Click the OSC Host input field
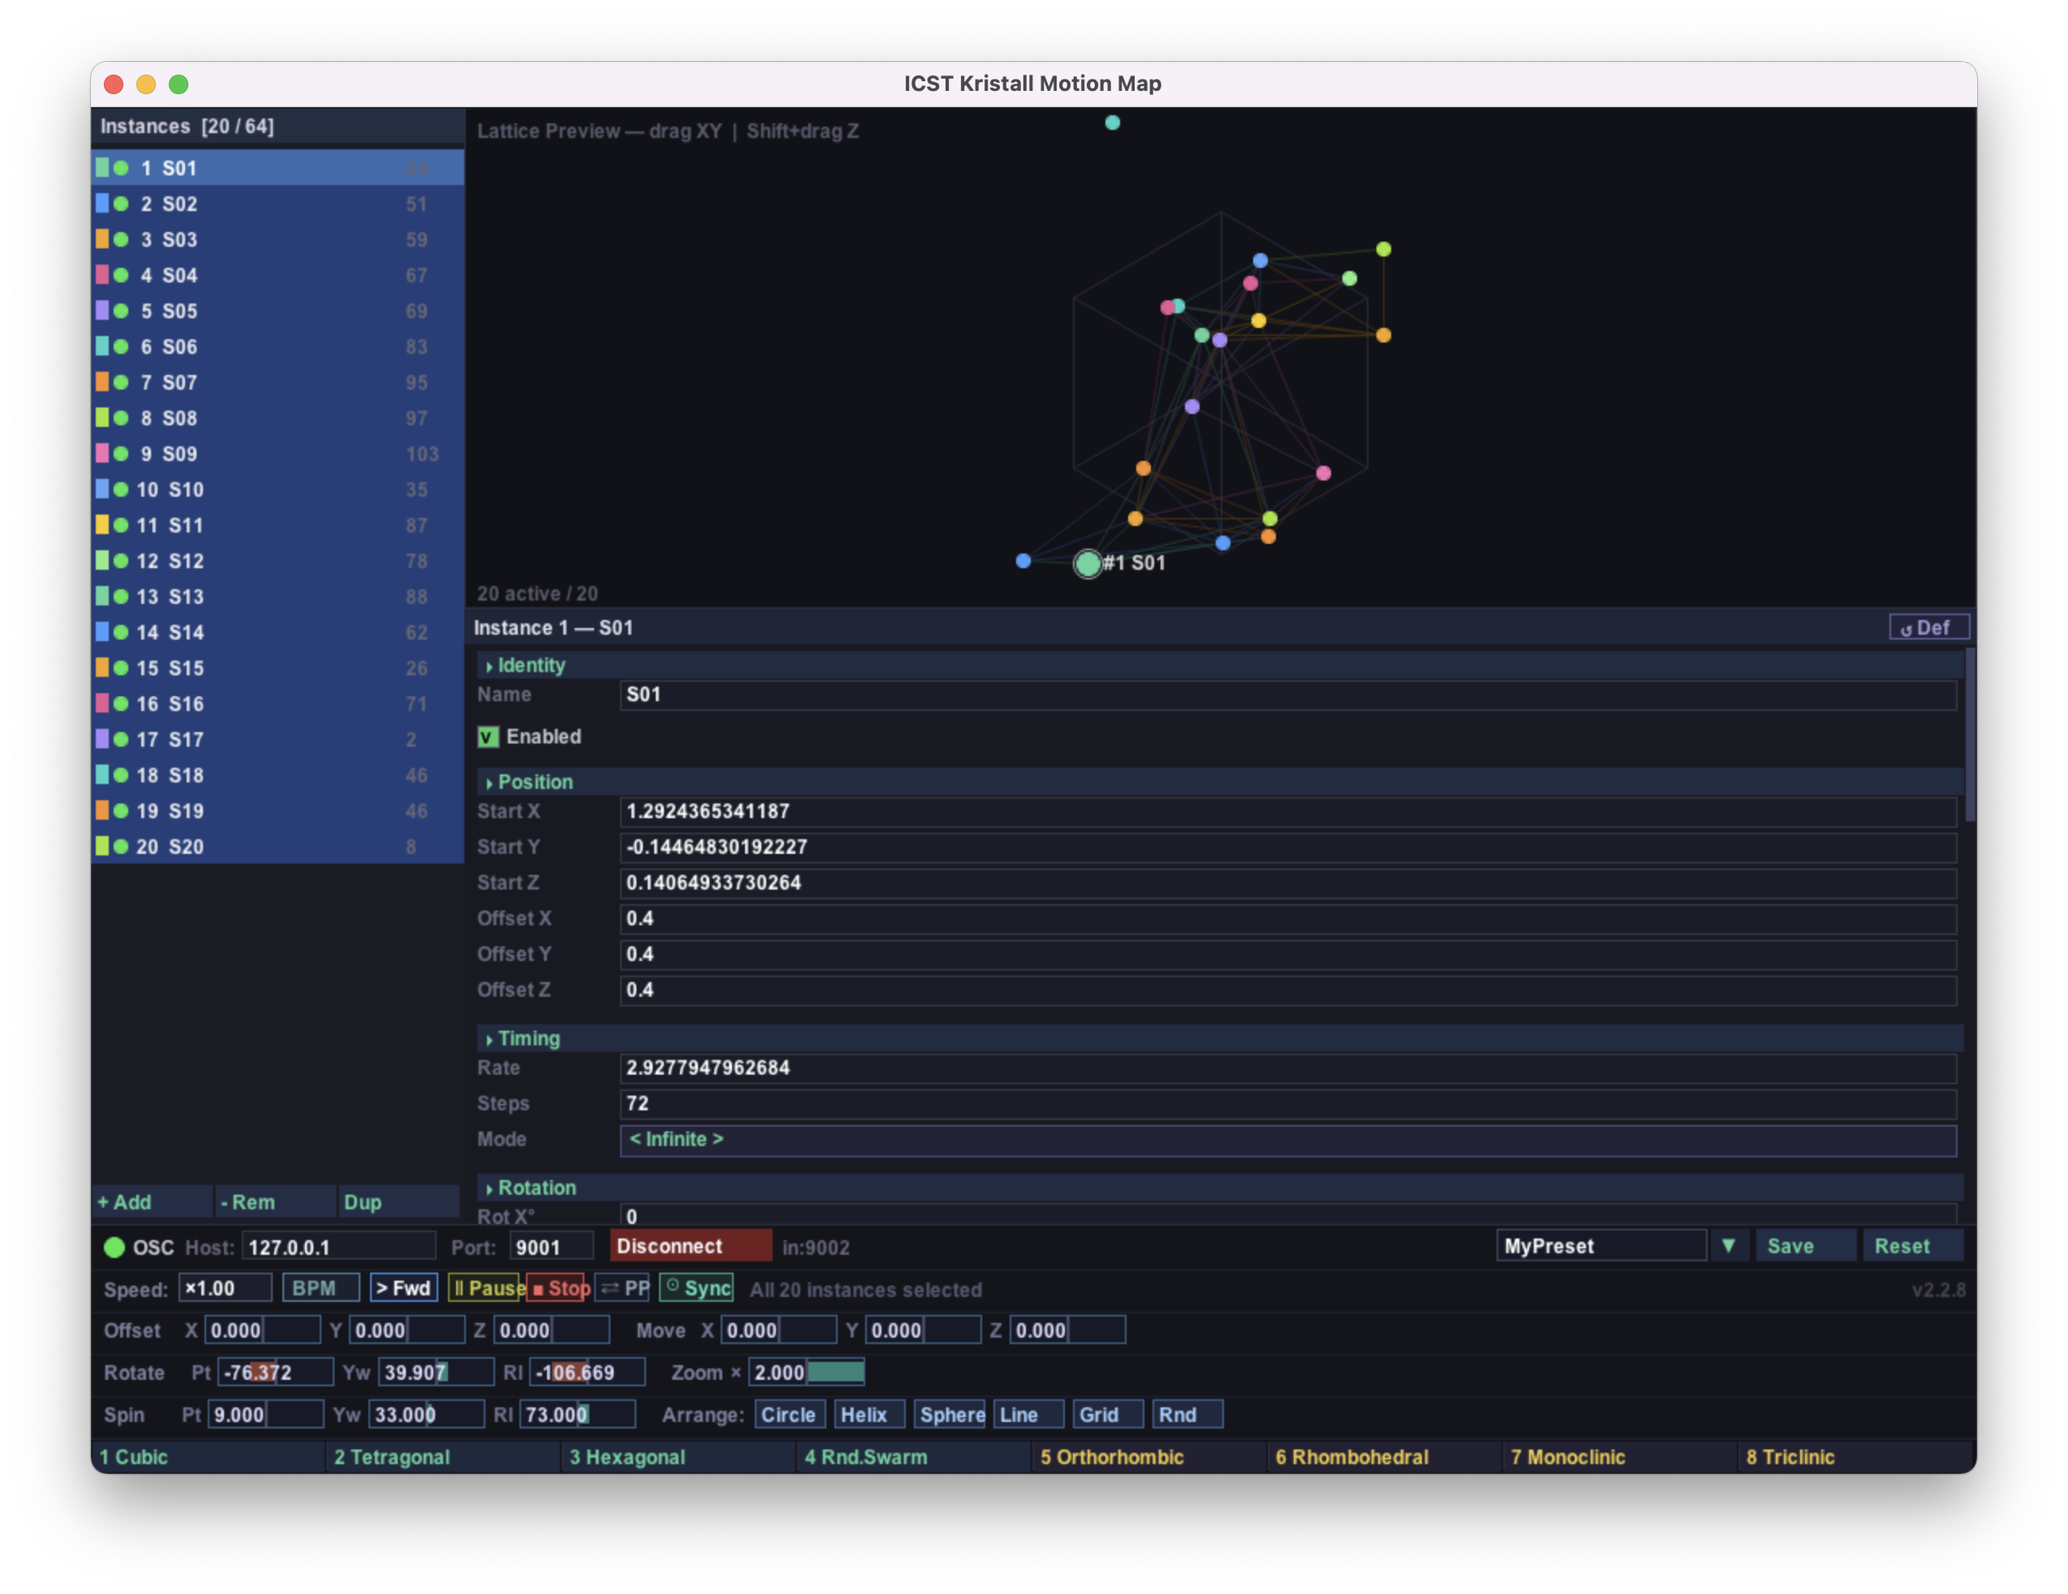Image resolution: width=2068 pixels, height=1594 pixels. pos(338,1247)
